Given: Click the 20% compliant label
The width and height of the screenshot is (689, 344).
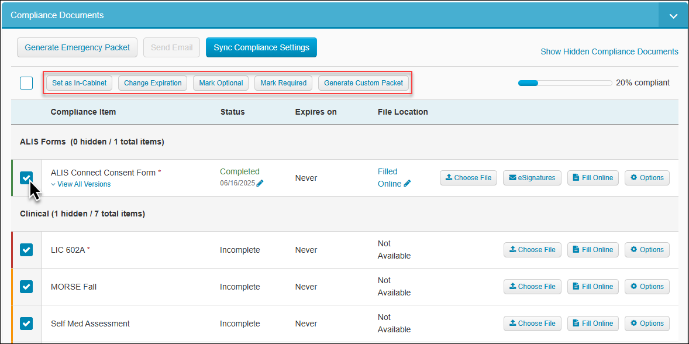Looking at the screenshot, I should pyautogui.click(x=643, y=82).
